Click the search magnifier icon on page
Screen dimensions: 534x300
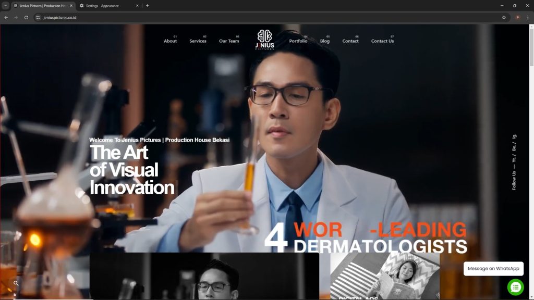[16, 283]
